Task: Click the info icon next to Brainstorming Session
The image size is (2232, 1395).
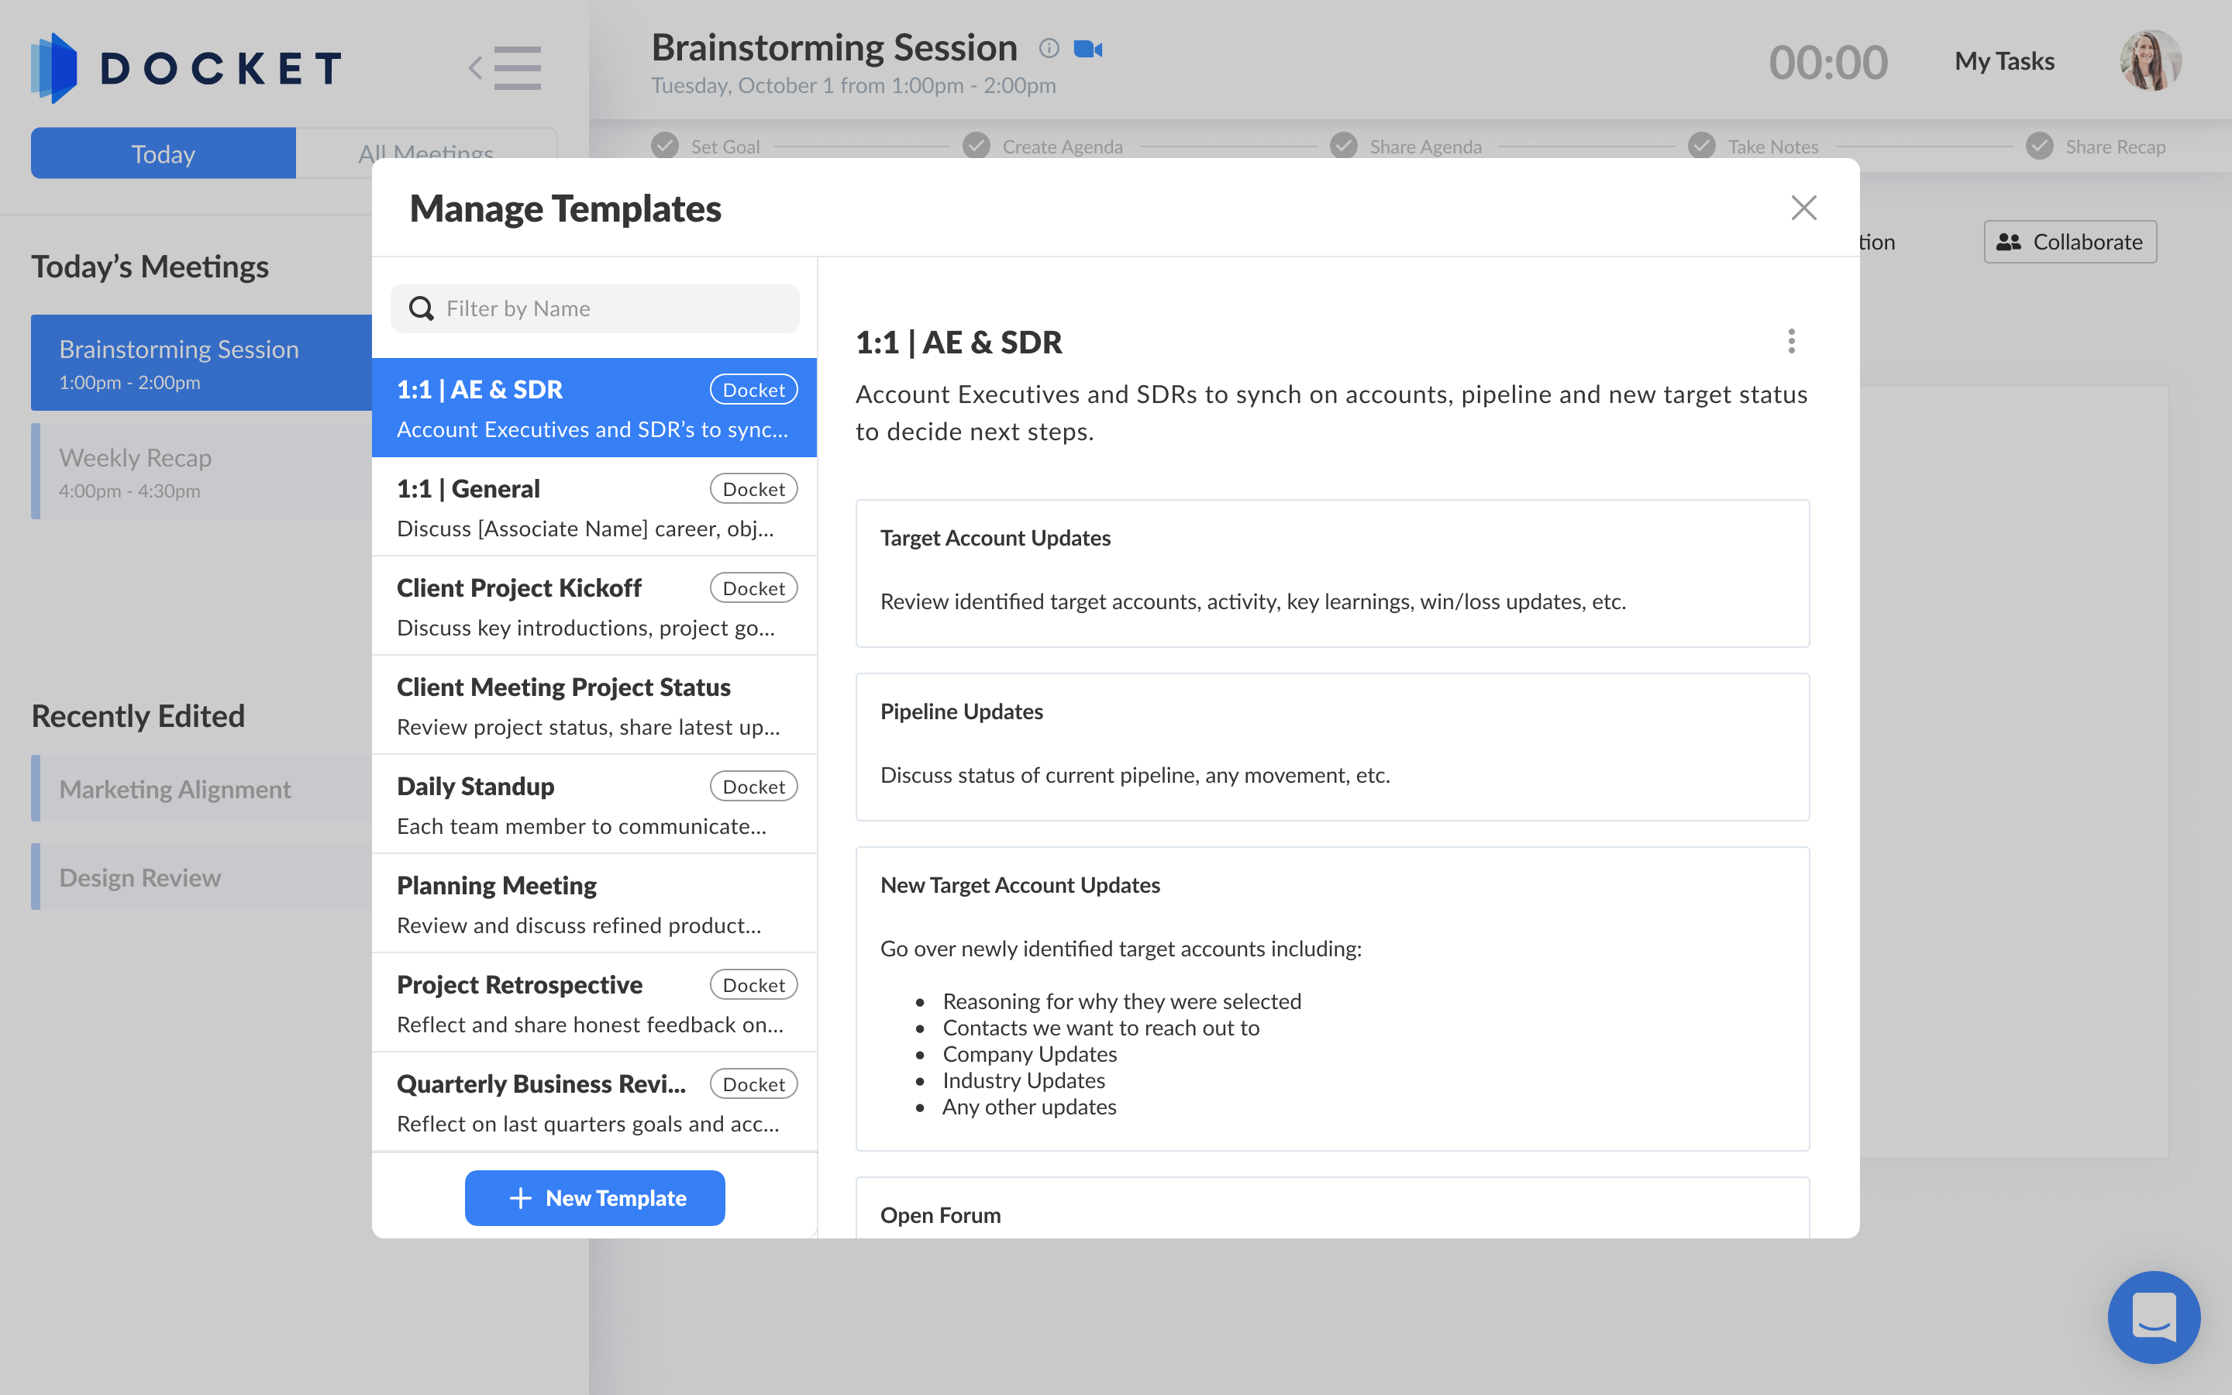Action: coord(1048,49)
